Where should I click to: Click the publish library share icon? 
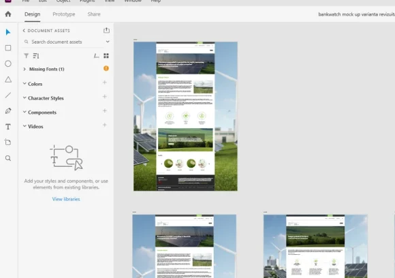(106, 30)
